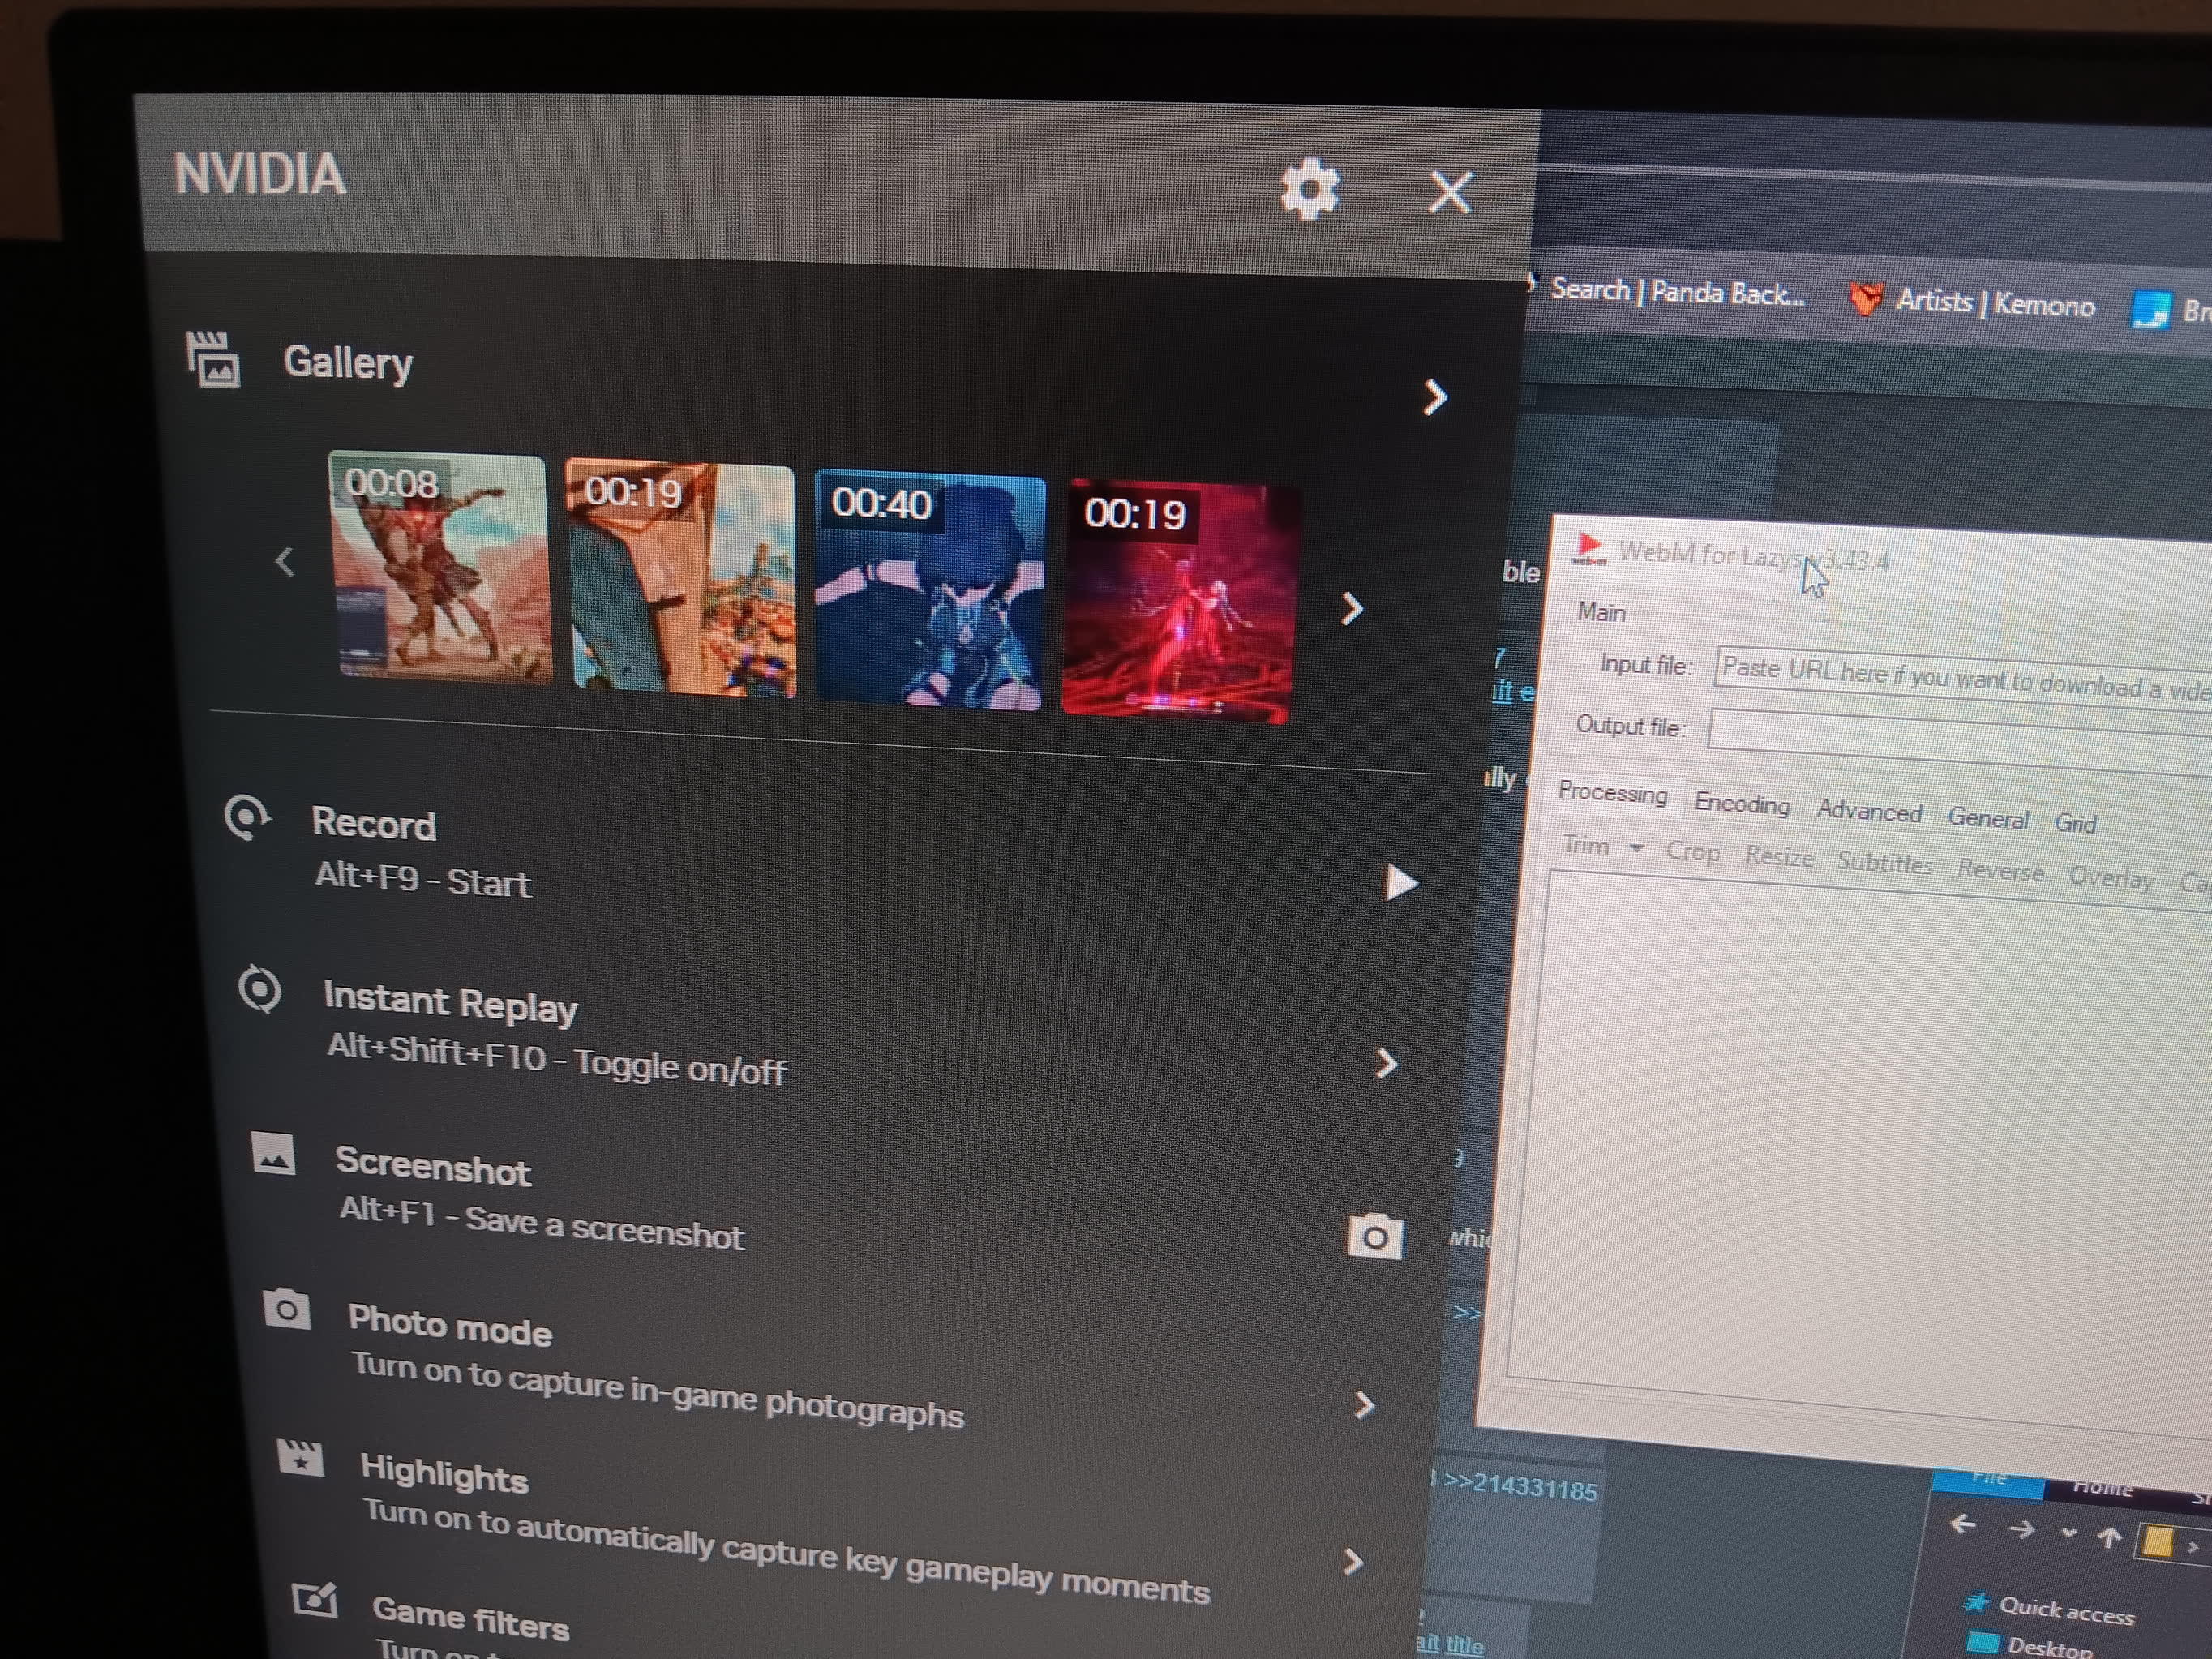Image resolution: width=2212 pixels, height=1659 pixels.
Task: Switch to the Processing tab in WebM
Action: pyautogui.click(x=1612, y=793)
